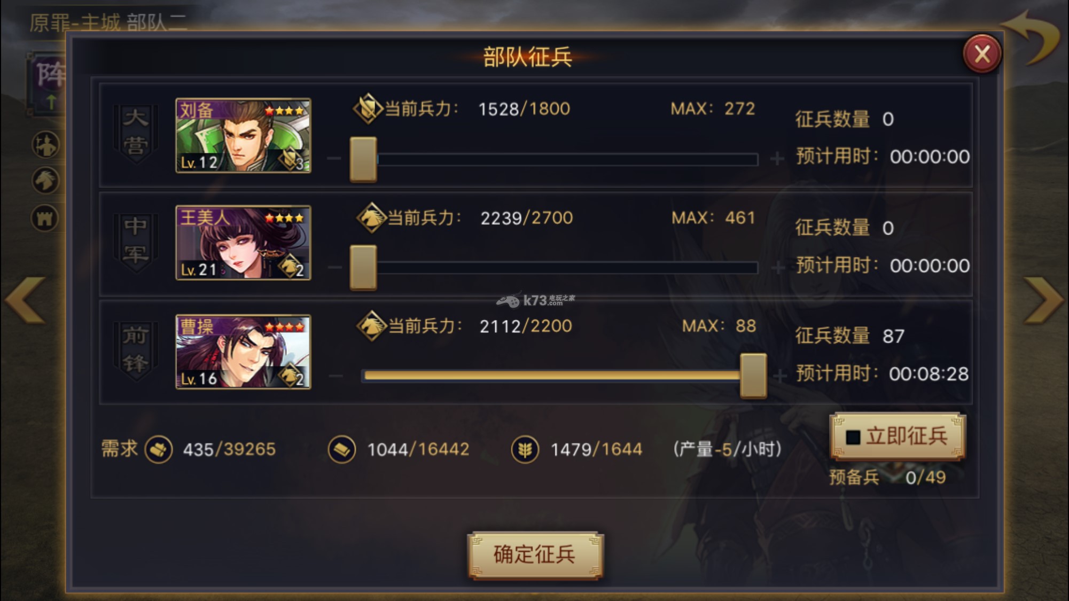This screenshot has height=601, width=1069.
Task: Click 曹操 recruitment slider handle
Action: click(x=753, y=376)
